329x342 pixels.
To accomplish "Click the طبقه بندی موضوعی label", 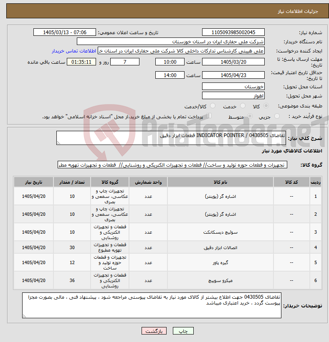I will pos(300,106).
